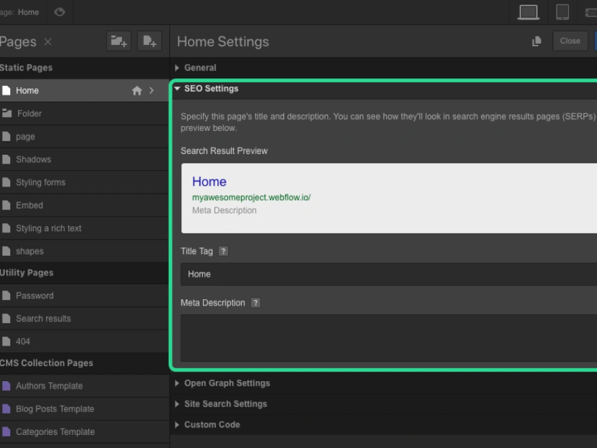Open the Folder item in Static Pages
The height and width of the screenshot is (448, 597).
(84, 113)
